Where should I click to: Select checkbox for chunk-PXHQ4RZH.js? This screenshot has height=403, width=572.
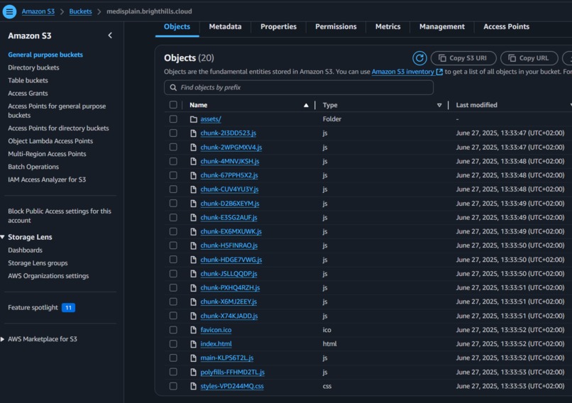point(173,288)
